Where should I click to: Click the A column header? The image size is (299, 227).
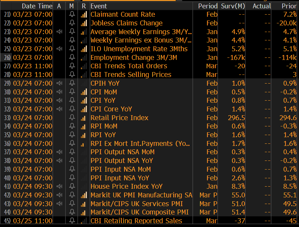pos(59,6)
